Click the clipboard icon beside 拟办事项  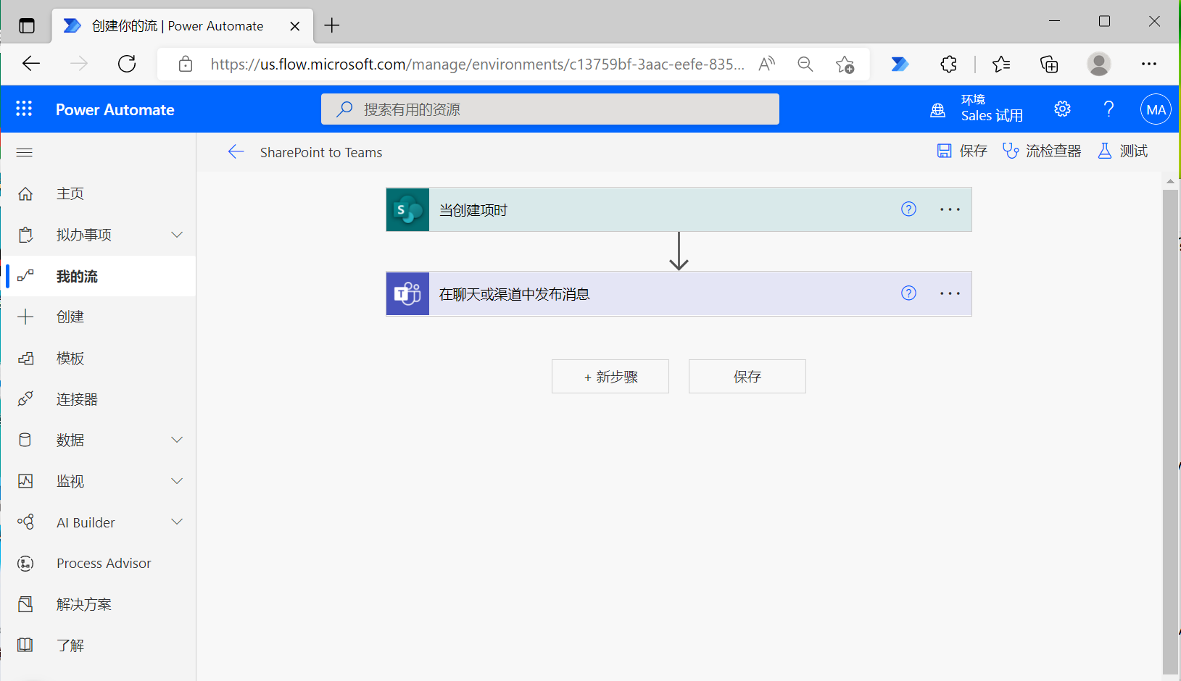click(x=25, y=235)
